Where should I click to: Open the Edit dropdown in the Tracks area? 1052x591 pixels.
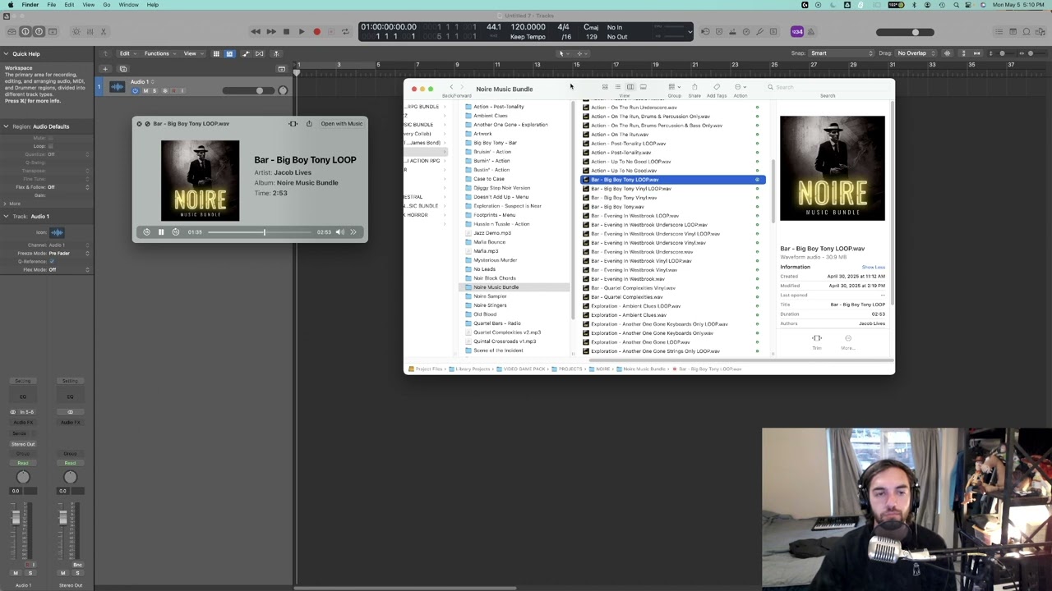coord(127,53)
